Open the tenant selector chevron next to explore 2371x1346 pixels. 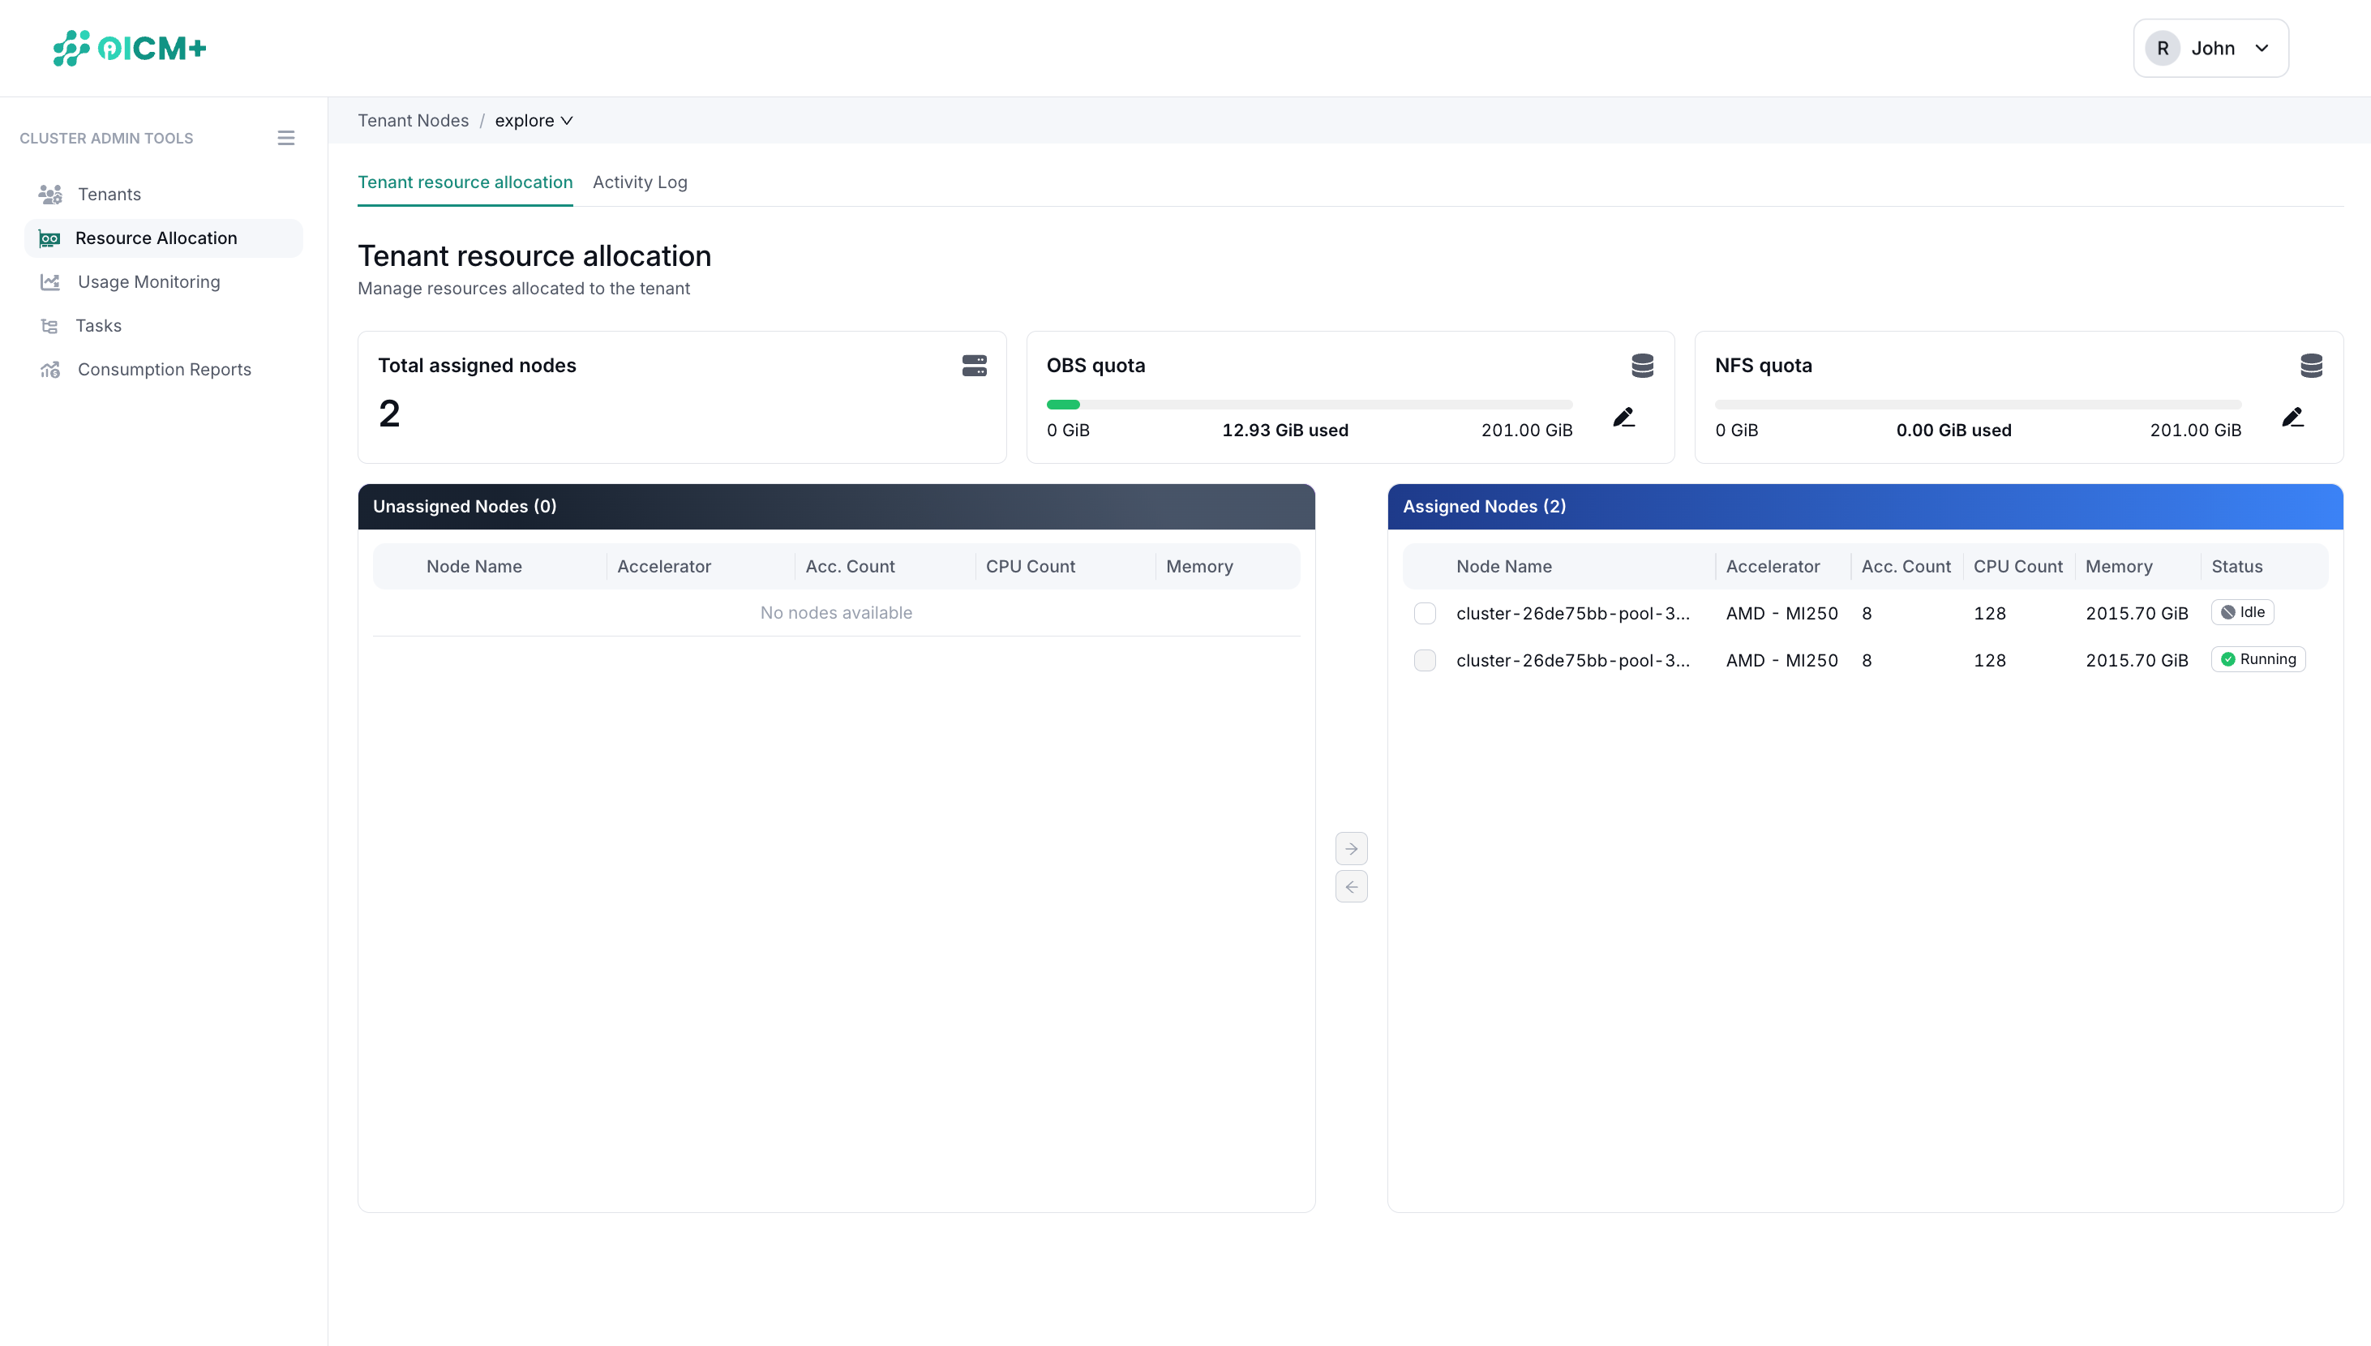(567, 120)
